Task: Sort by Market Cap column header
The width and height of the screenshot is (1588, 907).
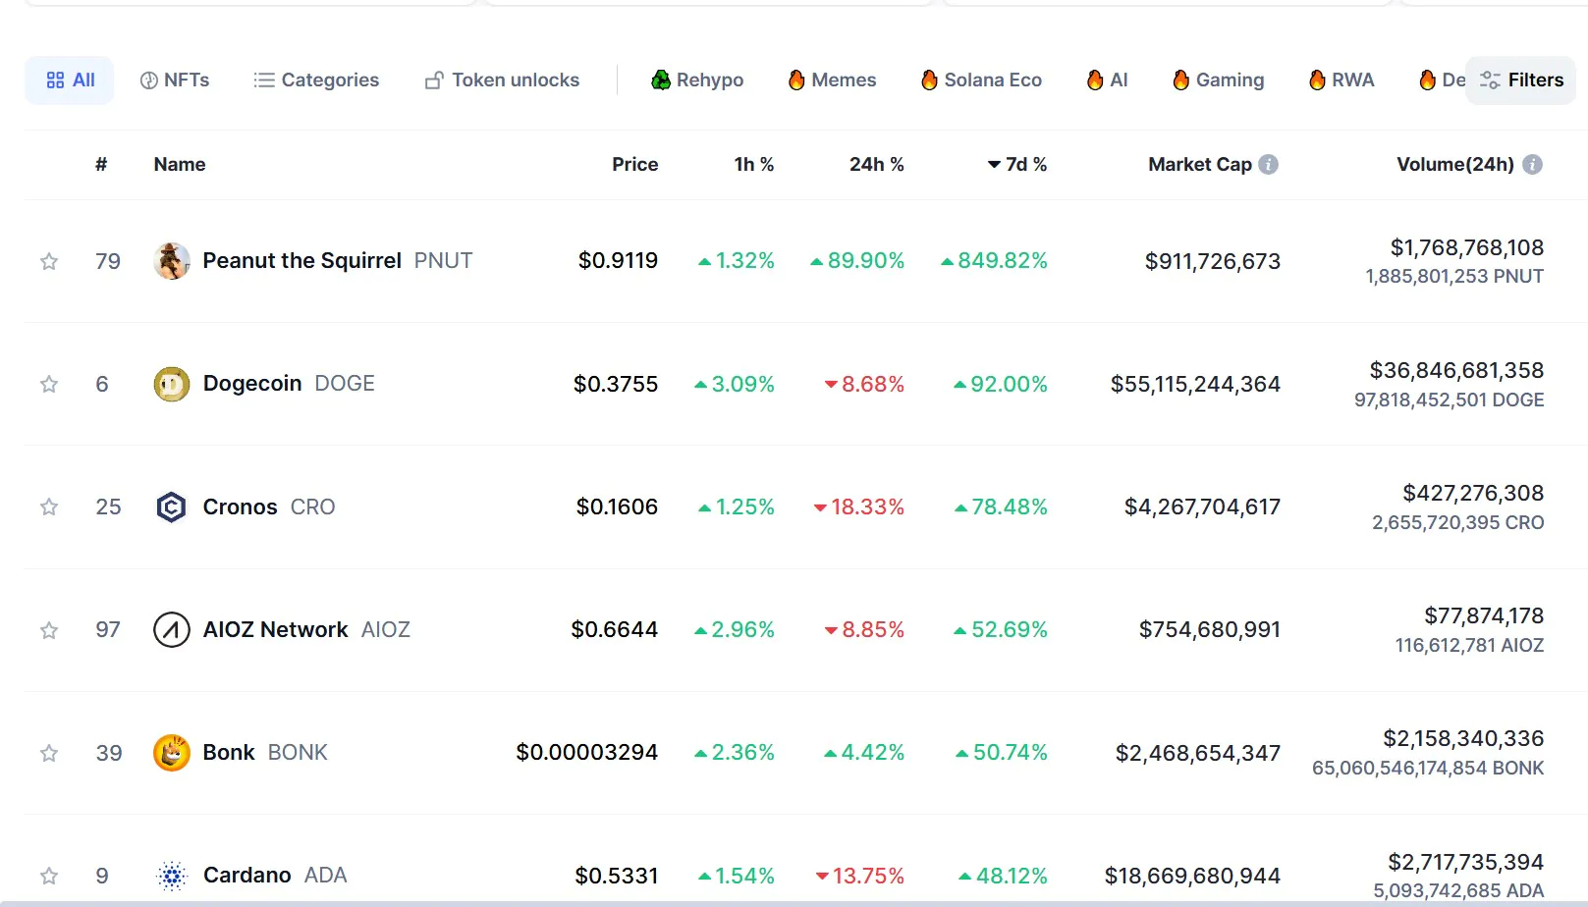Action: coord(1200,165)
